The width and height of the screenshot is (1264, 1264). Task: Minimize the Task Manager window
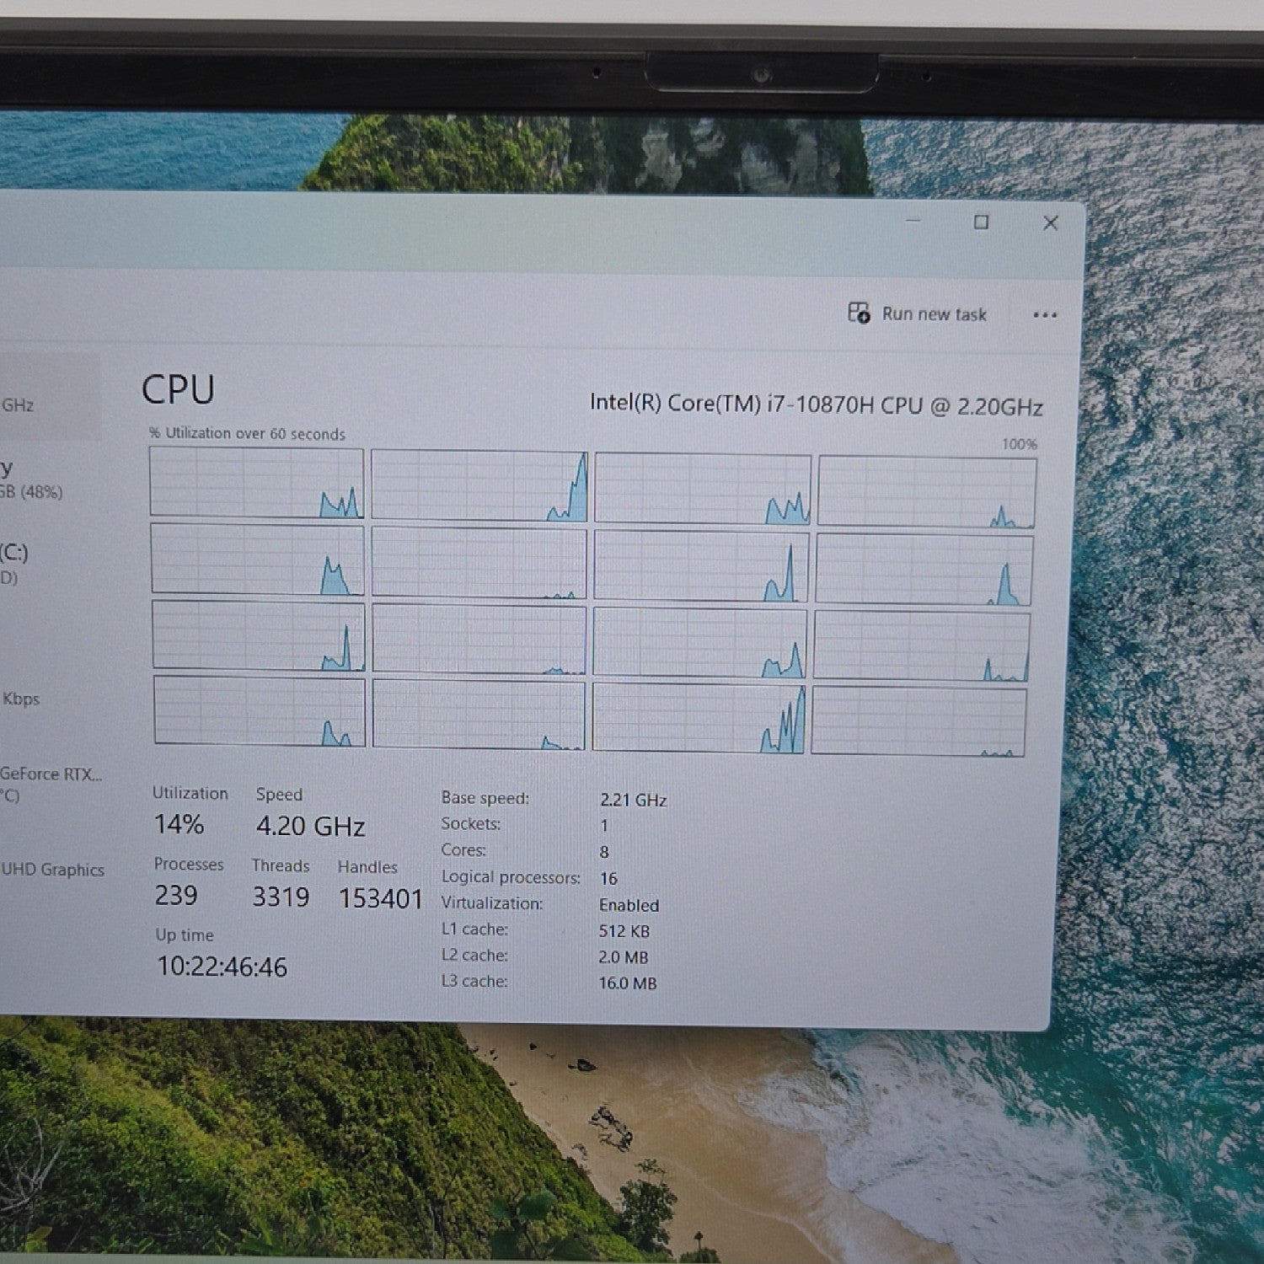coord(913,221)
